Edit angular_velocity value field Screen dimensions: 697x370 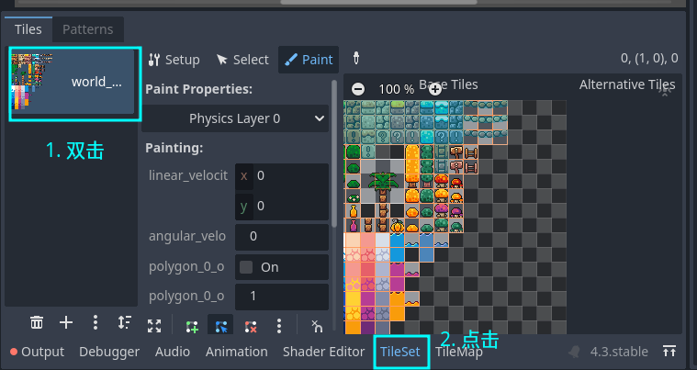pyautogui.click(x=282, y=236)
